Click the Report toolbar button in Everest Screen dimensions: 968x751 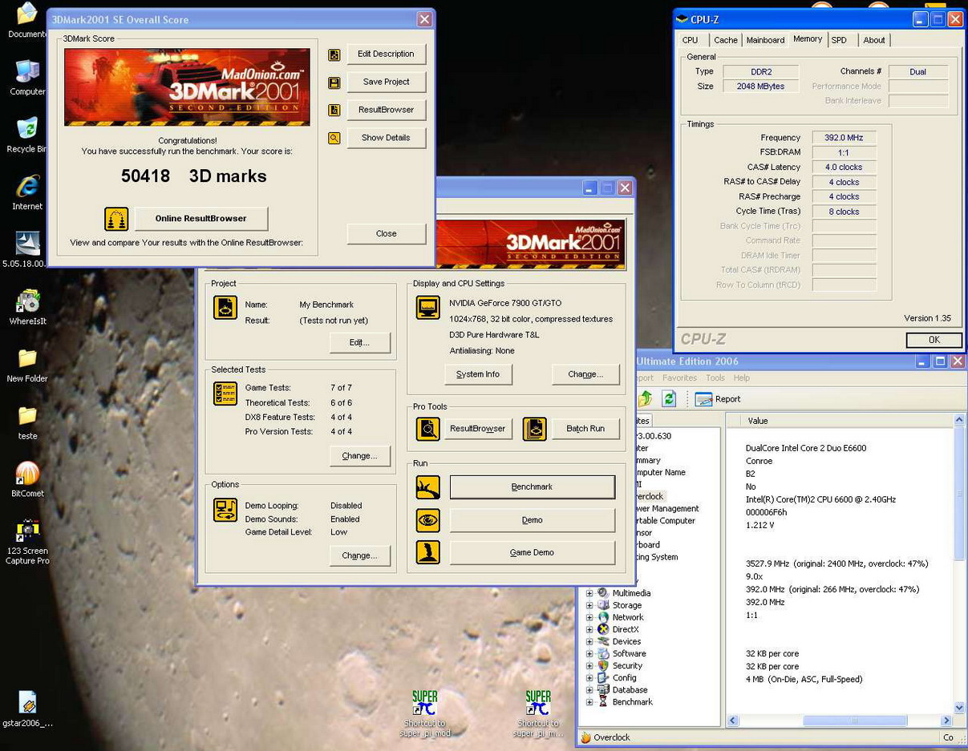coord(718,398)
